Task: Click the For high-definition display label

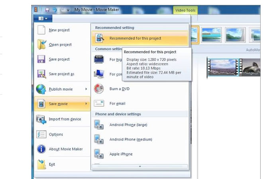Action: pos(116,60)
